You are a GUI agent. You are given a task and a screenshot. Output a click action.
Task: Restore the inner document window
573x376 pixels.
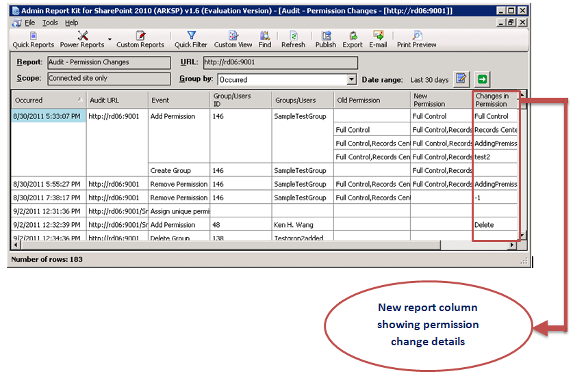click(511, 23)
